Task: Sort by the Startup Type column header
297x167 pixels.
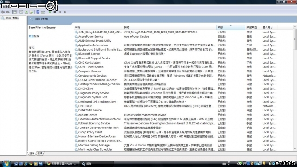Action: pyautogui.click(x=253, y=27)
